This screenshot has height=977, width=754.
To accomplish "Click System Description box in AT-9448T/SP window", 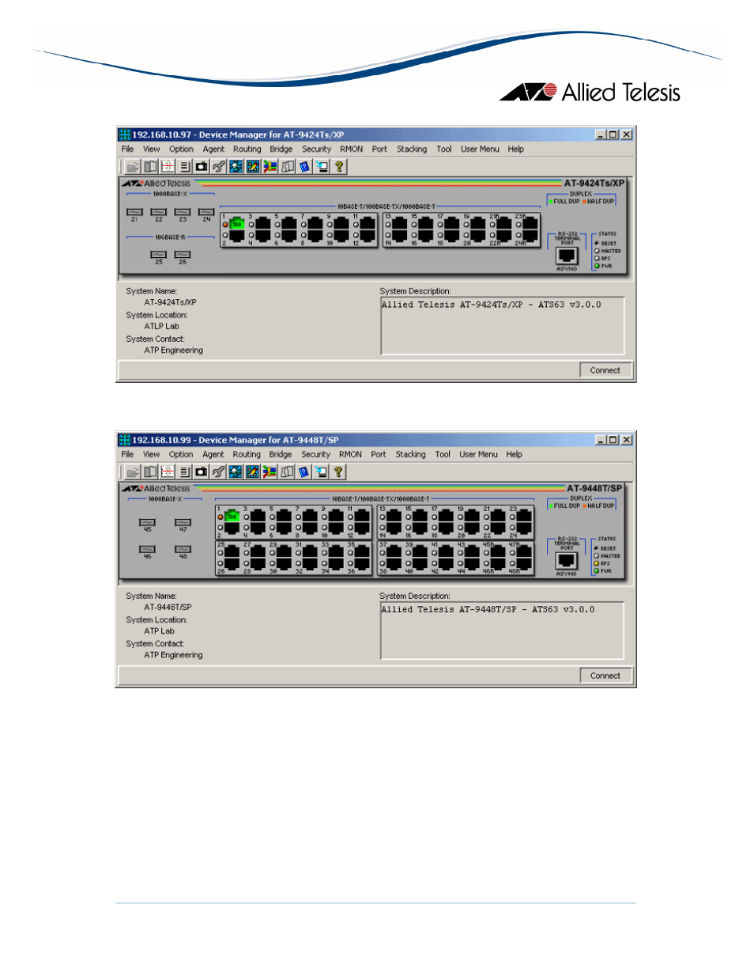I will point(503,631).
